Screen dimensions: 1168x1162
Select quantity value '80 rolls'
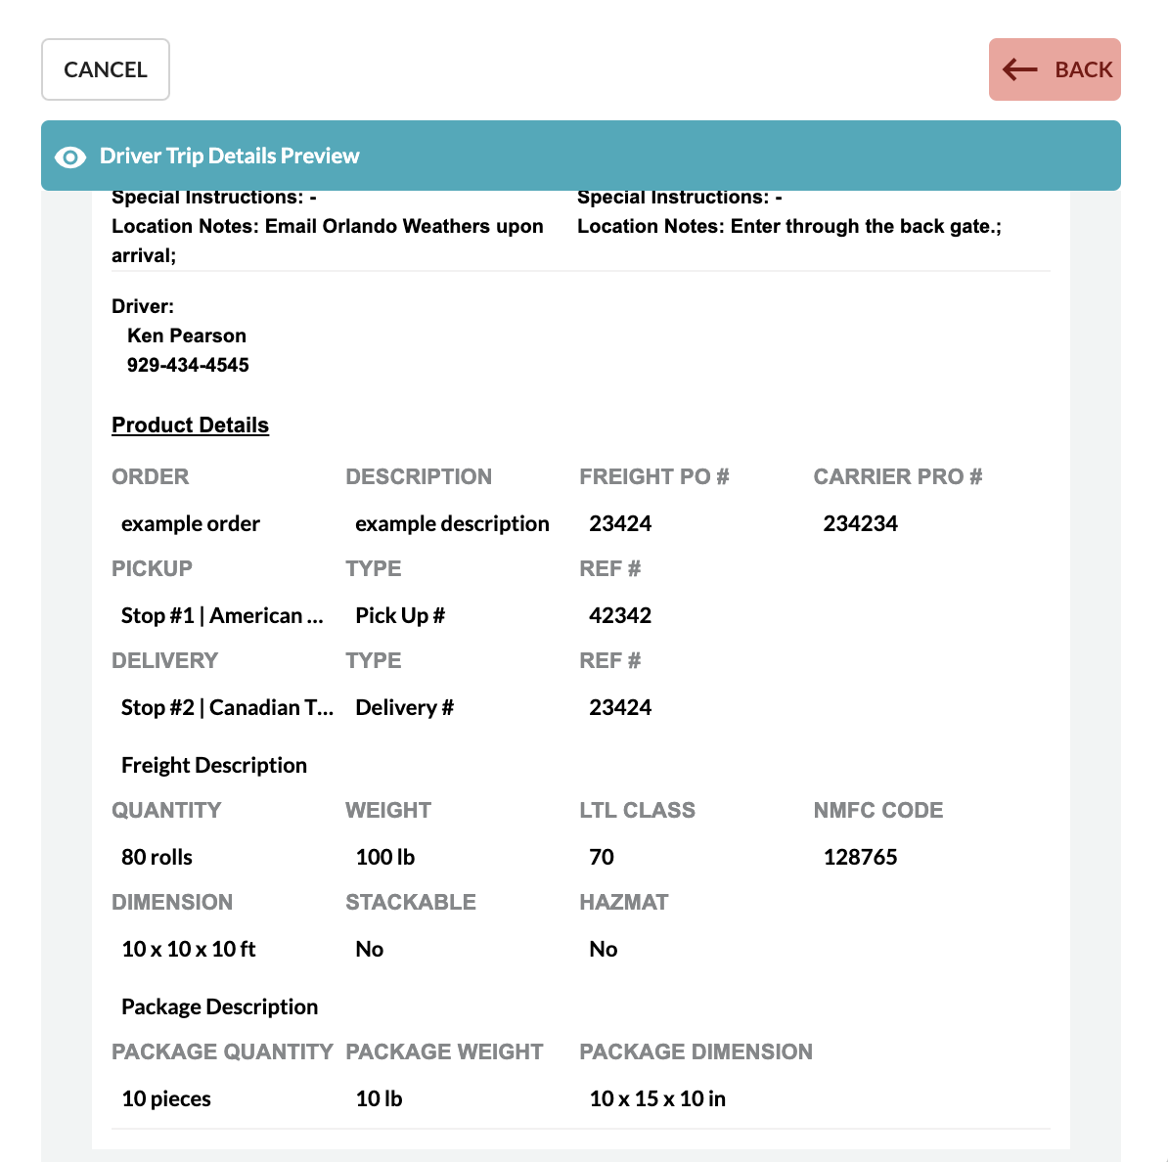[x=157, y=857]
